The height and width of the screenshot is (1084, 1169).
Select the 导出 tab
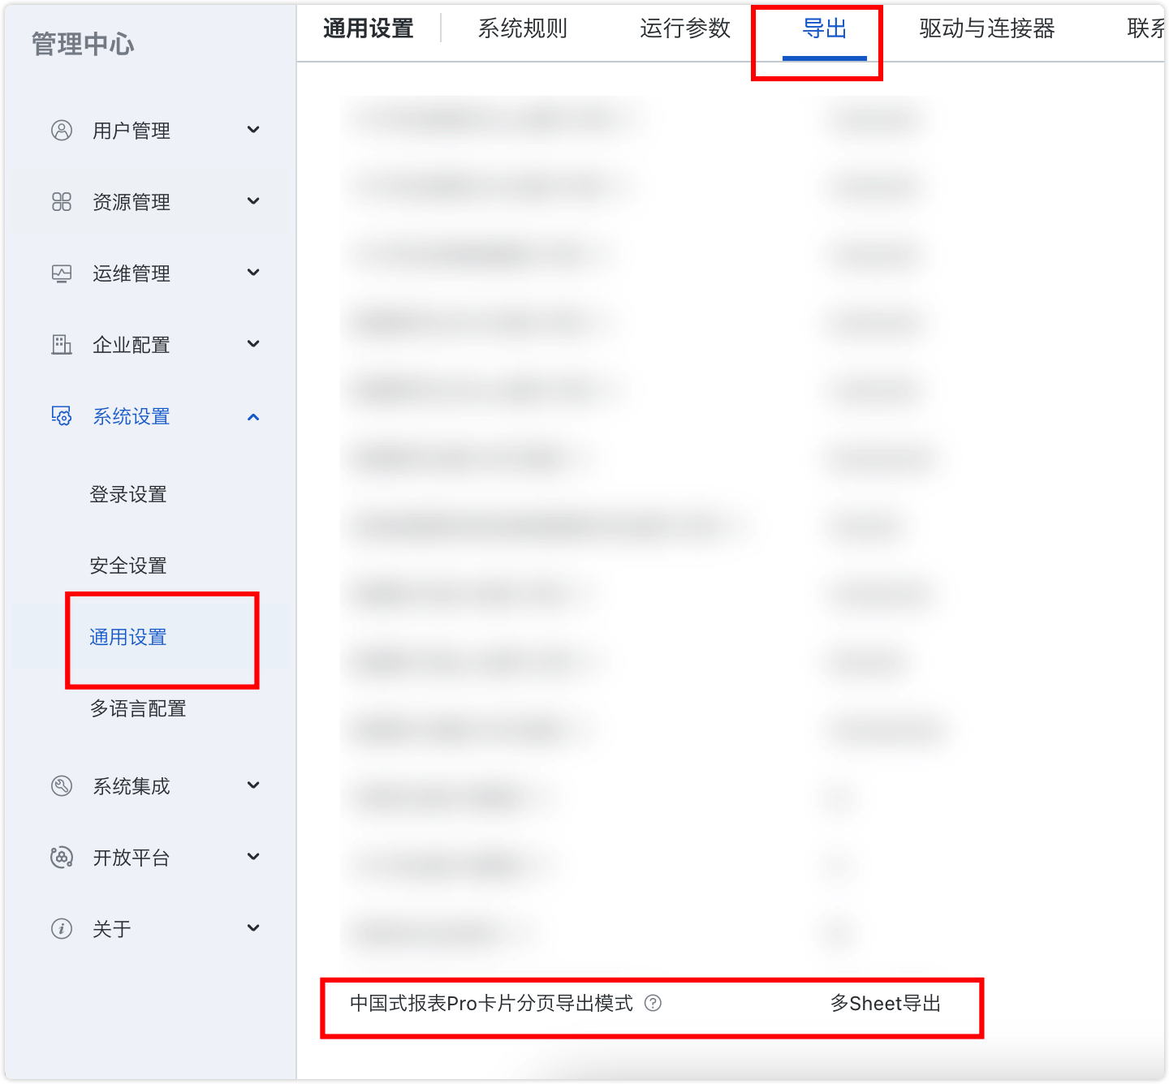click(825, 28)
